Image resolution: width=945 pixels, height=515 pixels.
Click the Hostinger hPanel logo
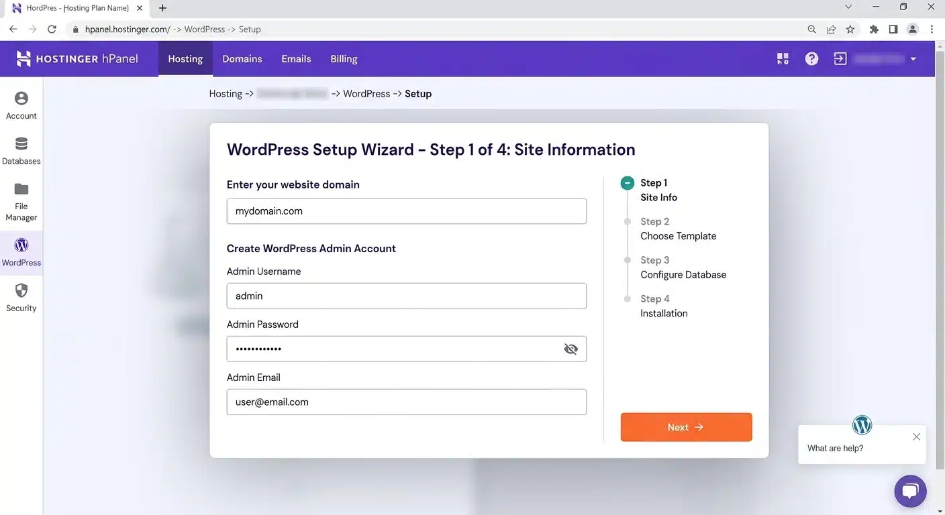[x=77, y=59]
